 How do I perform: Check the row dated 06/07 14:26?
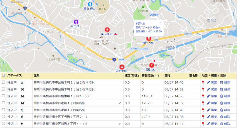(3, 117)
